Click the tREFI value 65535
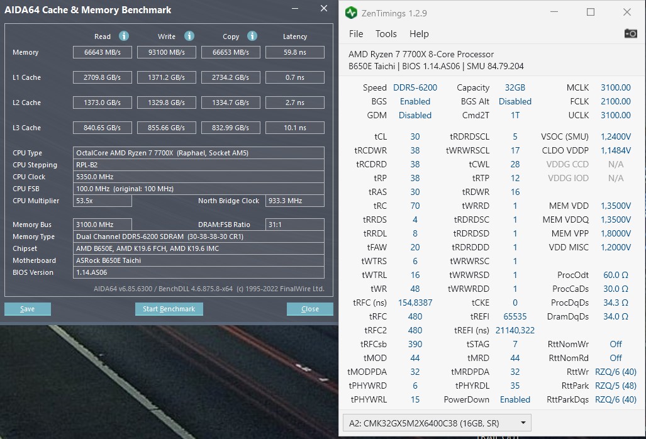Screen dimensions: 646x439 click(x=515, y=317)
